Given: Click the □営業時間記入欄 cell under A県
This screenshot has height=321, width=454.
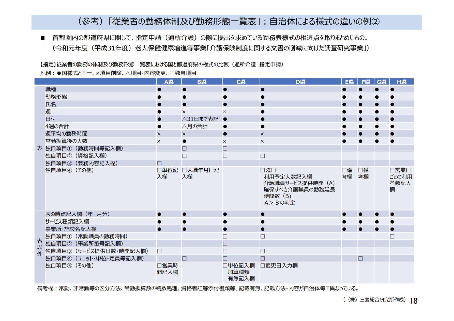Looking at the screenshot, I should [x=168, y=269].
